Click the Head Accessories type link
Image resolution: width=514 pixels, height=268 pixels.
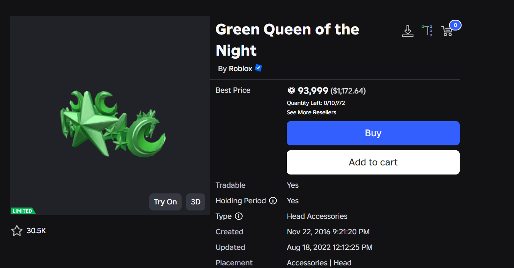(x=317, y=216)
